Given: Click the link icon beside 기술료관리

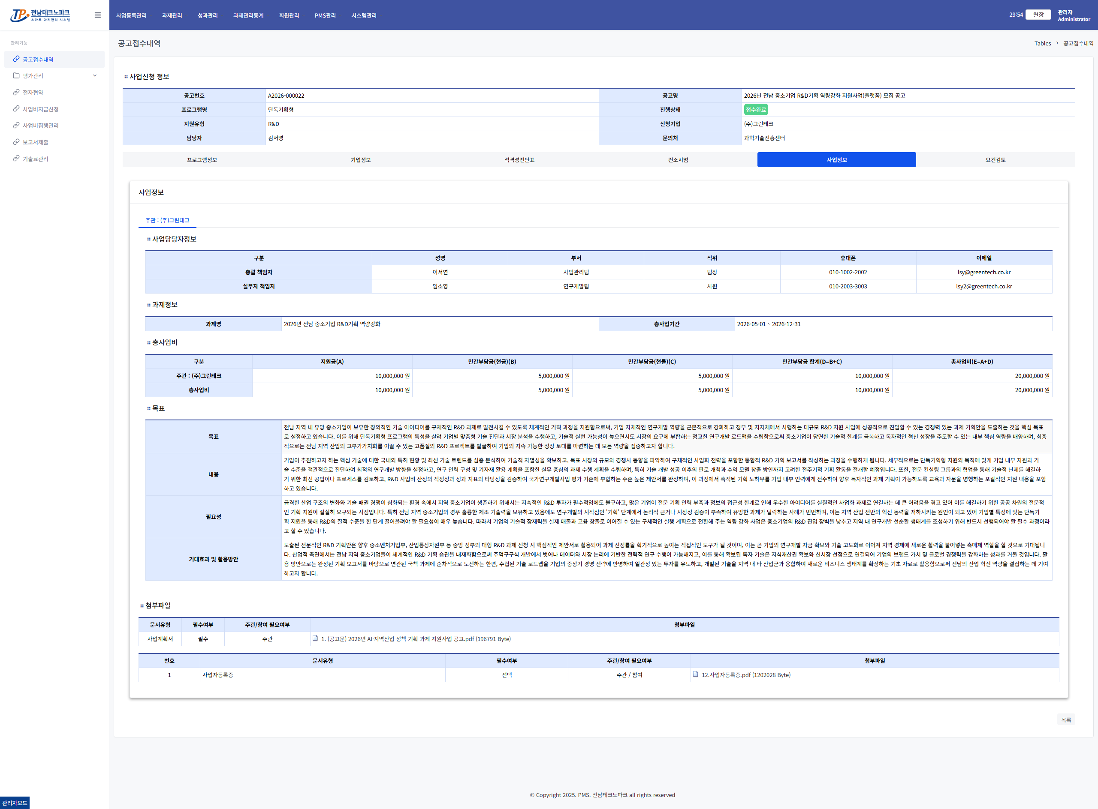Looking at the screenshot, I should point(16,159).
